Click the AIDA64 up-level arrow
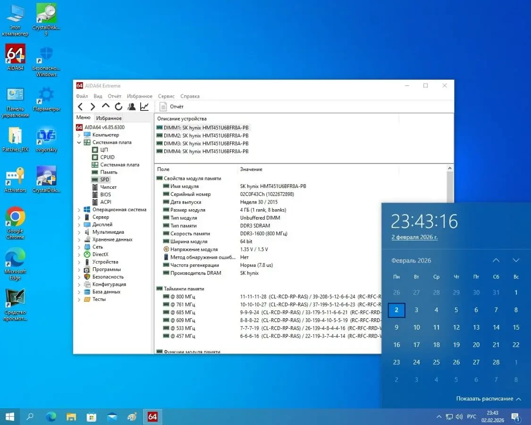 click(106, 106)
